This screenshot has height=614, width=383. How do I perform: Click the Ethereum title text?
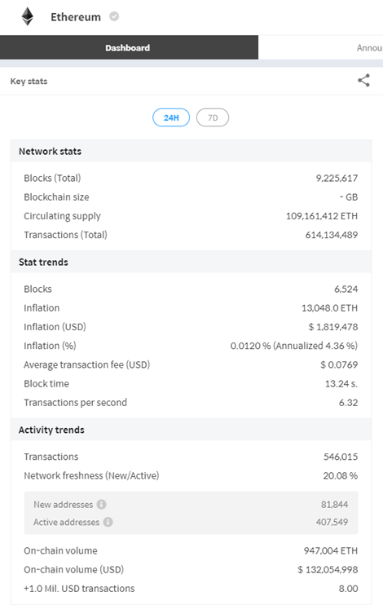[76, 17]
